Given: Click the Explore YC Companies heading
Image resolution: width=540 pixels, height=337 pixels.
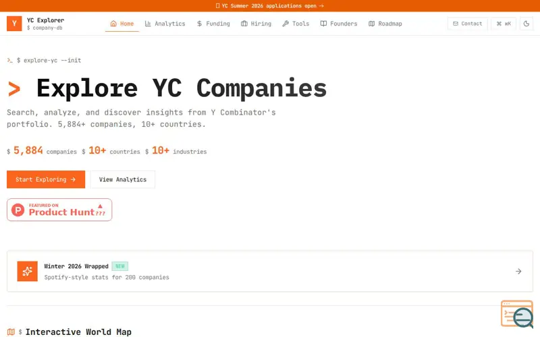Looking at the screenshot, I should tap(182, 88).
